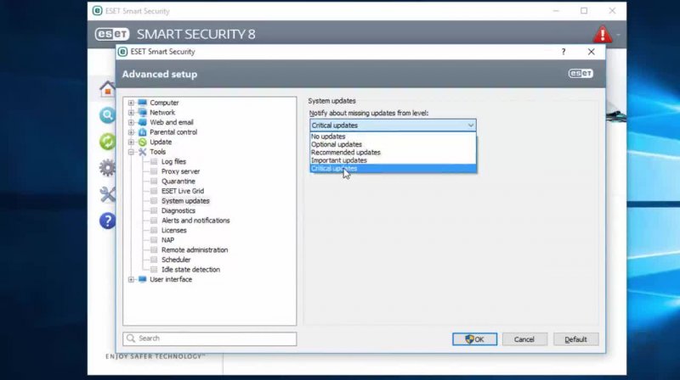Expand the Web and email node
680x380 pixels.
pos(132,122)
